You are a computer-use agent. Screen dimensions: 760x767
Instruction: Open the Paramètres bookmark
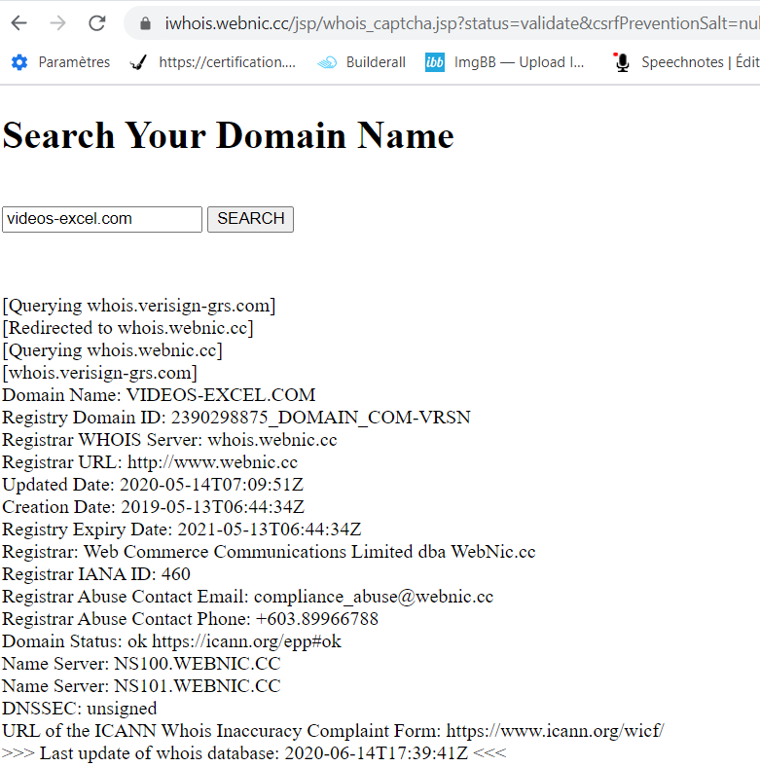[x=60, y=62]
